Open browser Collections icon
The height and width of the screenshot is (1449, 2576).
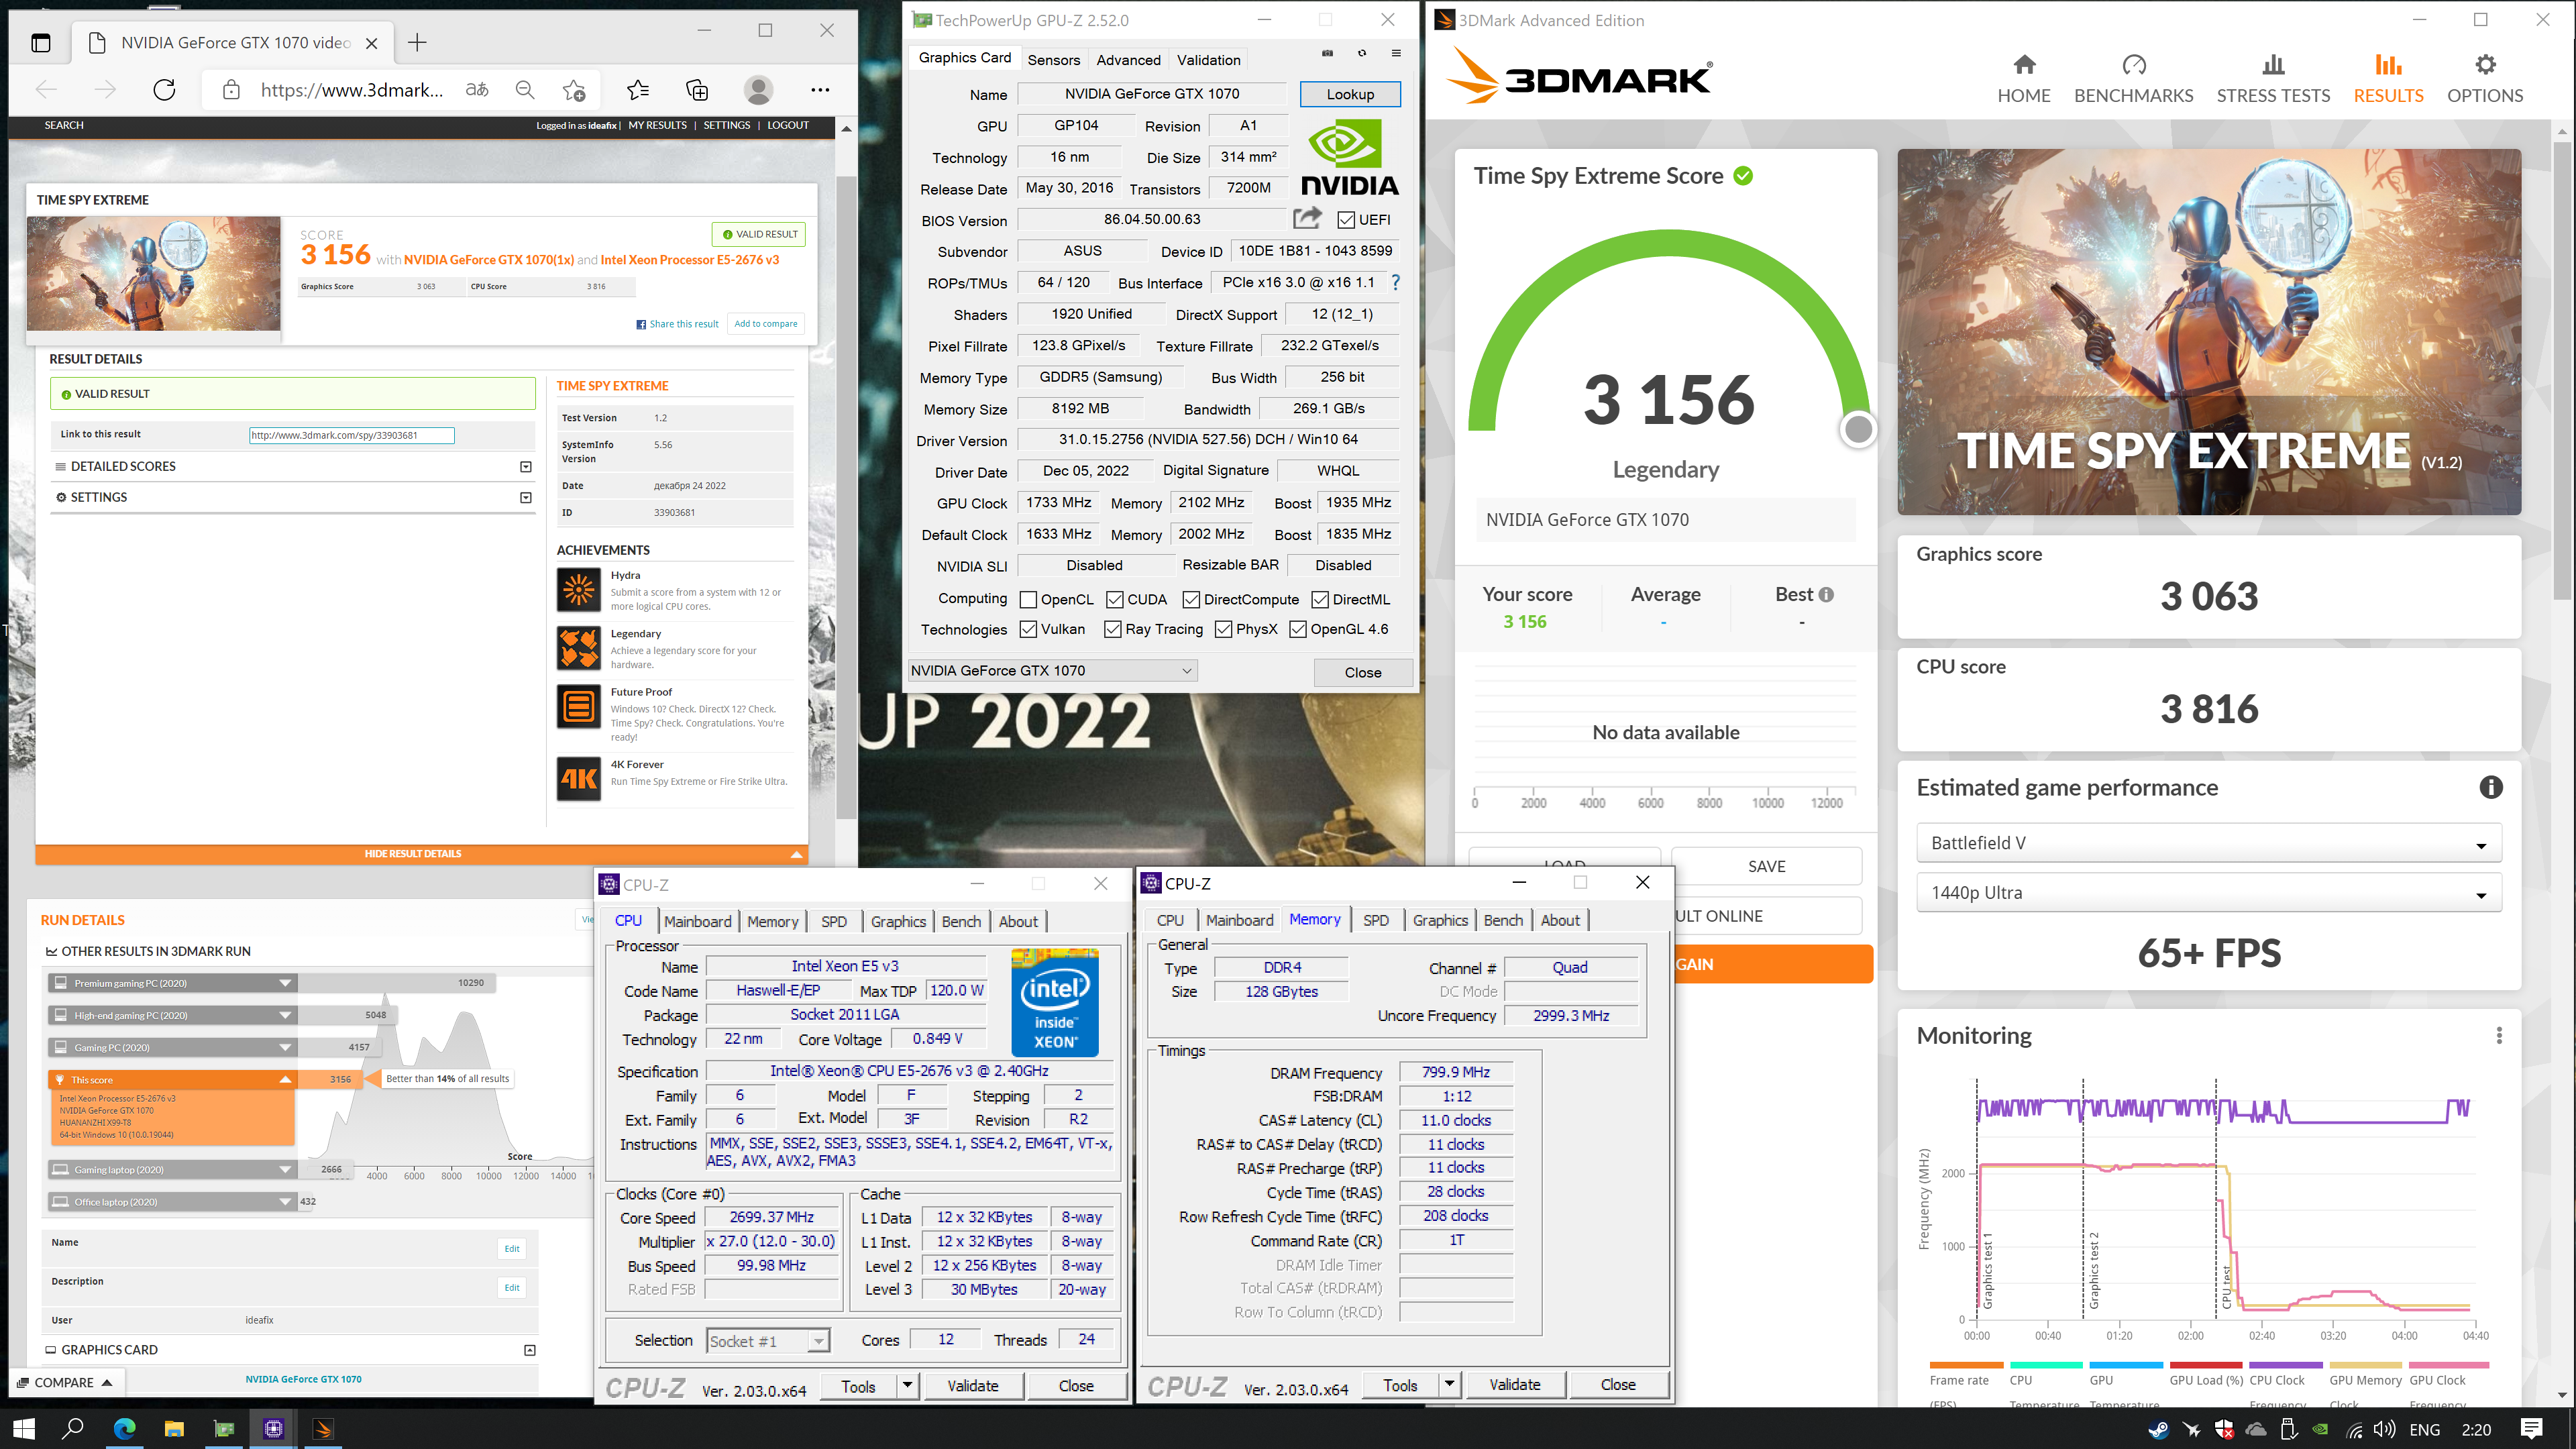(x=697, y=90)
